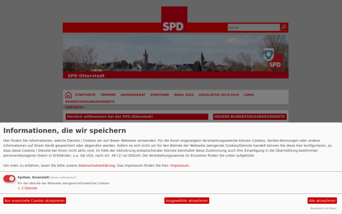Click Nur essenzielle Cookies akzeptieren
Viewport: 342px width, 214px height.
point(35,200)
